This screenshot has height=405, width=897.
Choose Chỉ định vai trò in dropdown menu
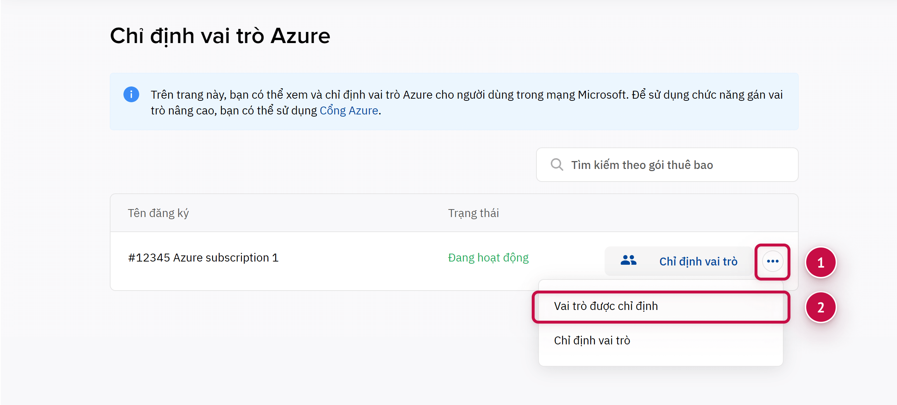[x=592, y=340]
